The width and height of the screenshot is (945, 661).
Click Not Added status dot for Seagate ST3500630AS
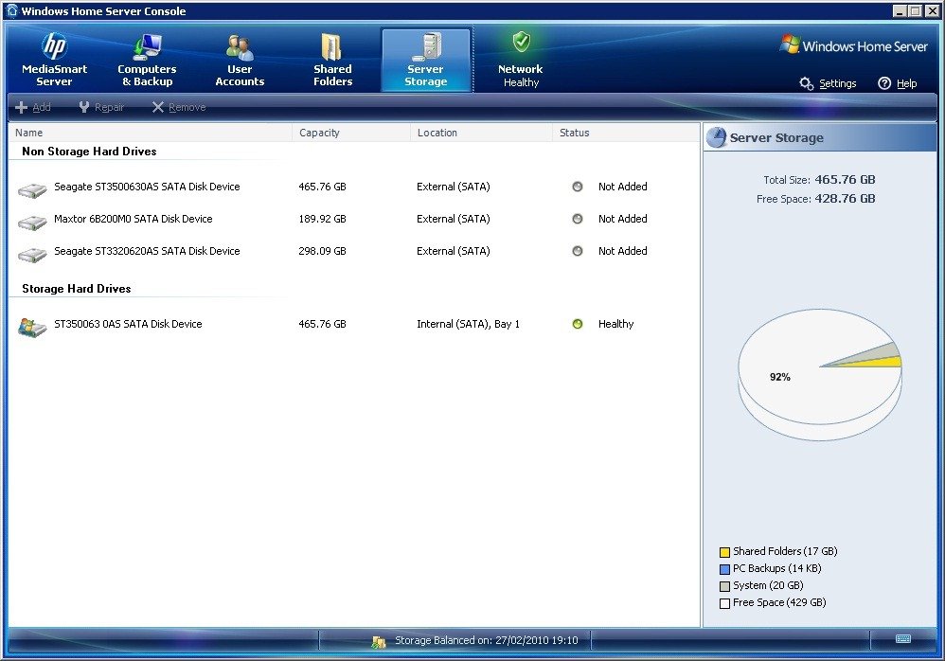(578, 187)
